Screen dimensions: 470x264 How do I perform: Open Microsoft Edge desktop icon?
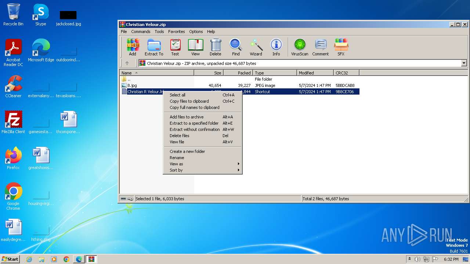pos(41,50)
